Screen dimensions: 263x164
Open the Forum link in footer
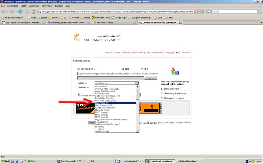[x=168, y=123]
